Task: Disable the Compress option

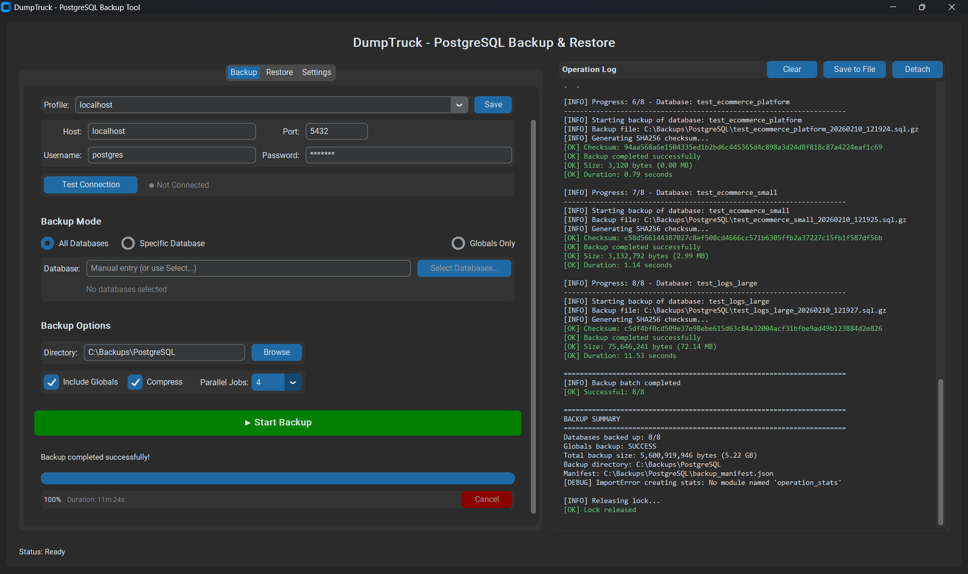Action: coord(135,382)
